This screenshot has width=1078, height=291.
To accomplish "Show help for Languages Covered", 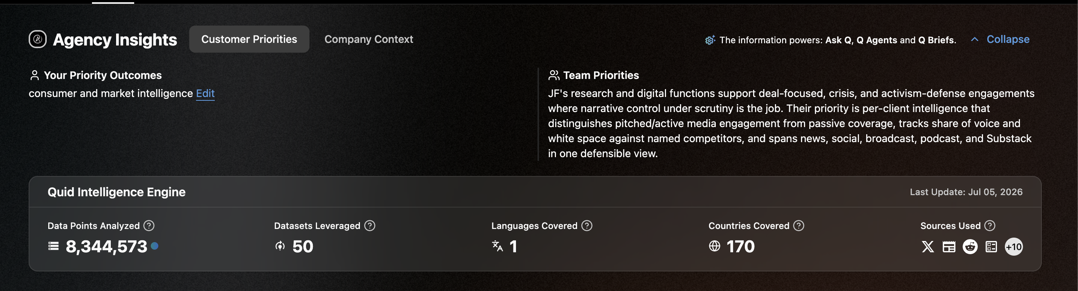I will (587, 226).
